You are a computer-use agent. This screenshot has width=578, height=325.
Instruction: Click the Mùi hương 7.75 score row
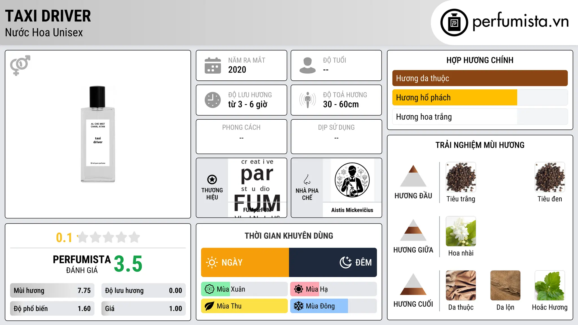52,291
